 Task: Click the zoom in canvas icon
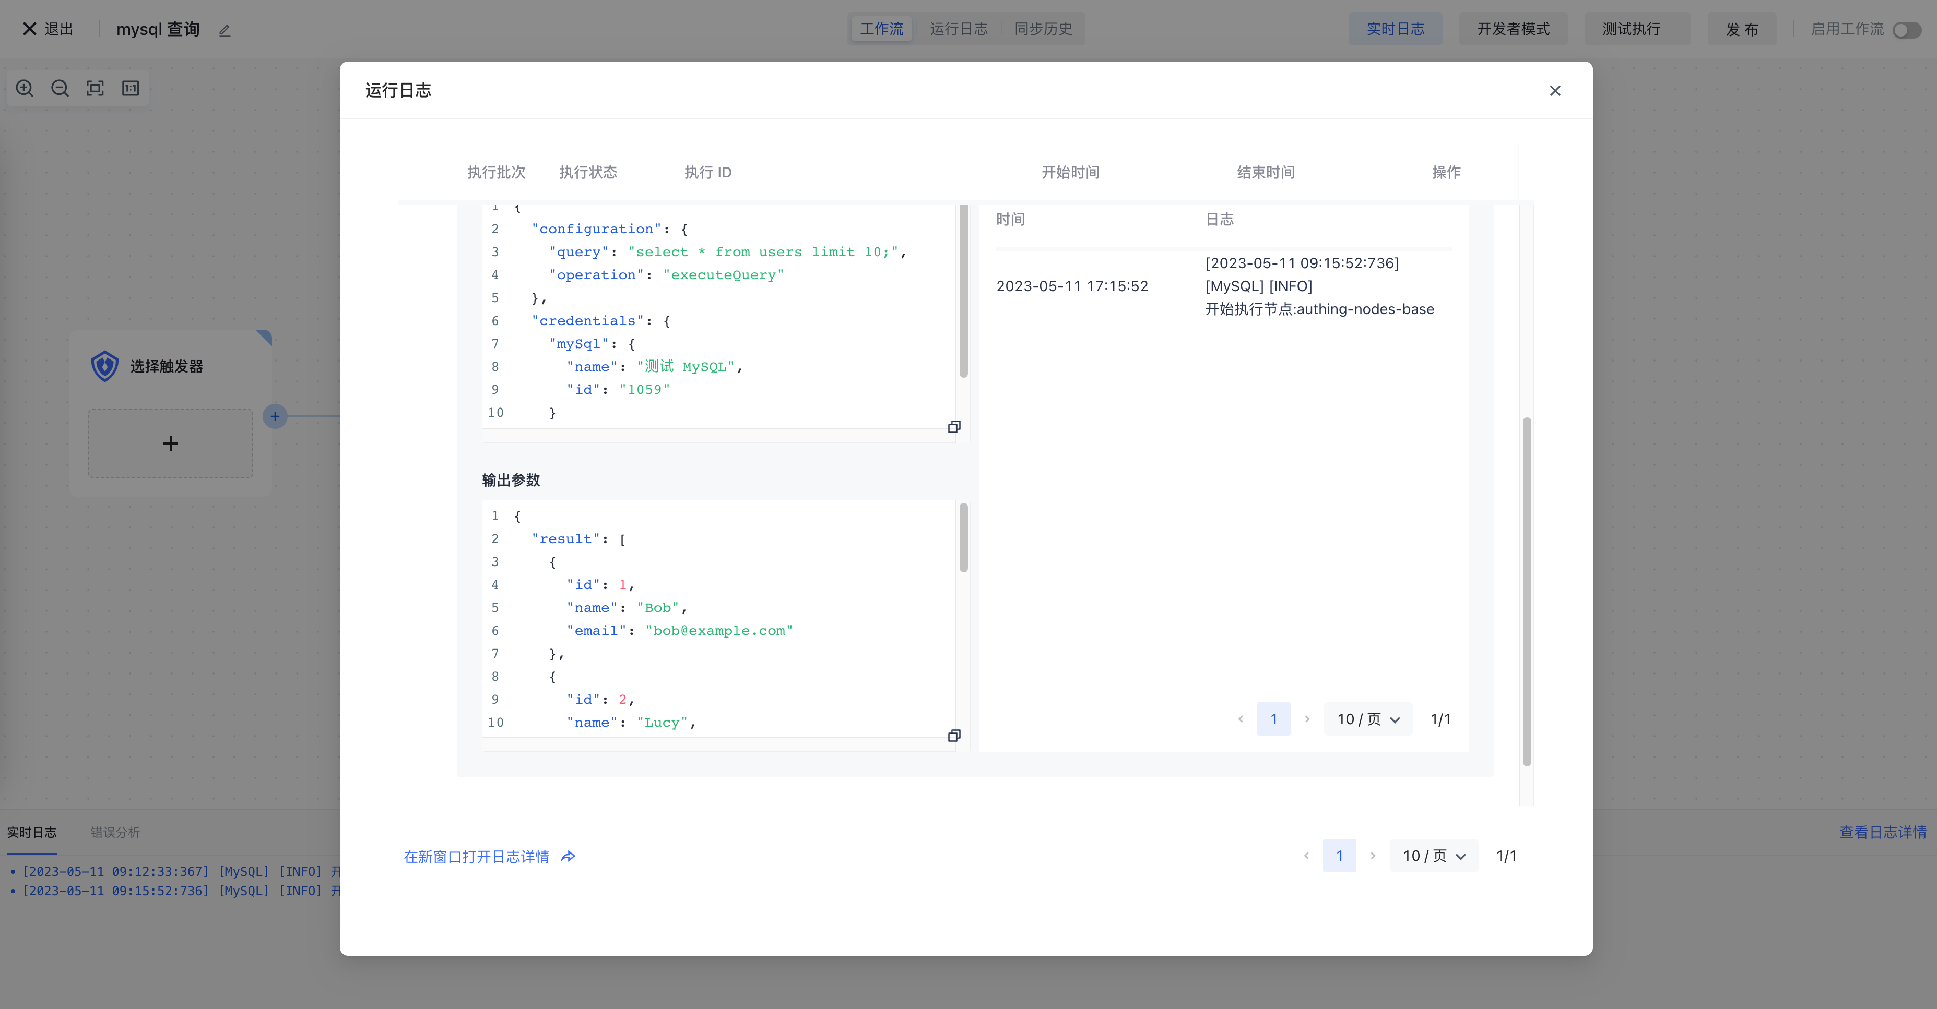click(25, 89)
